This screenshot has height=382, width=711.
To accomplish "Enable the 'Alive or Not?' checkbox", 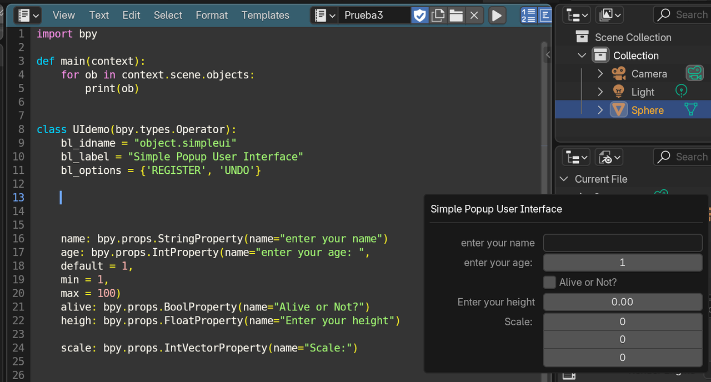I will pos(549,282).
